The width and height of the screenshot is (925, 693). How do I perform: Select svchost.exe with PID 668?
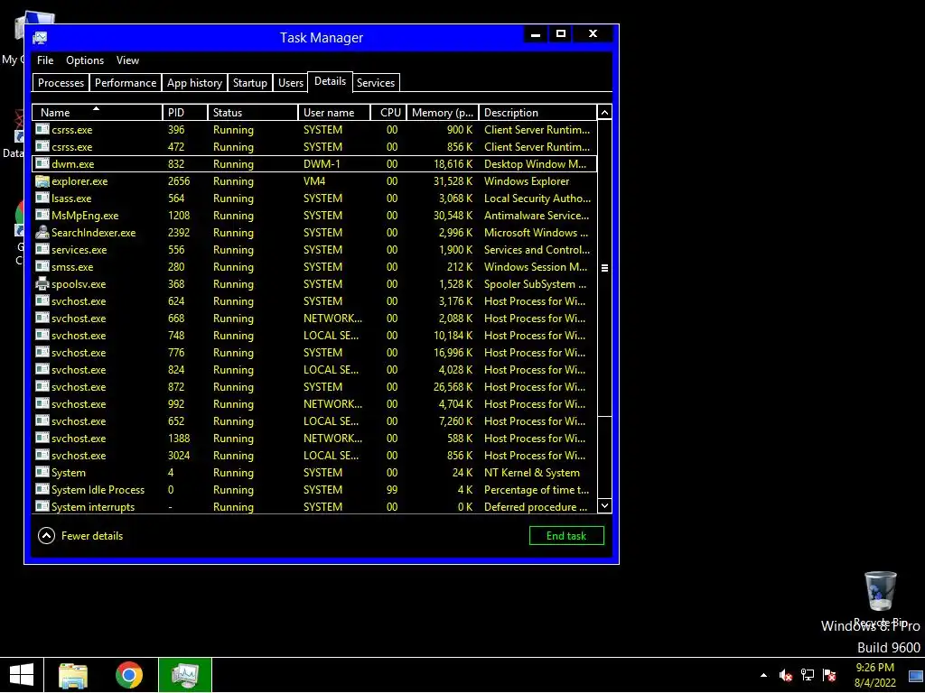[x=314, y=318]
